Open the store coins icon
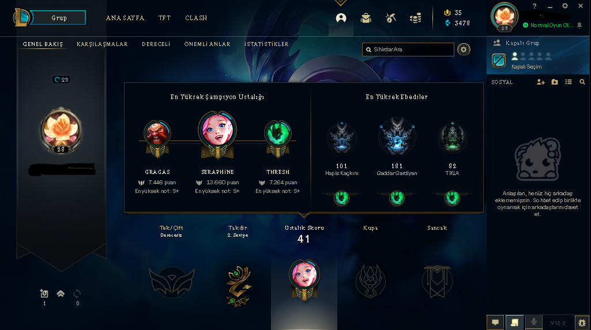The width and height of the screenshot is (591, 330). click(415, 18)
